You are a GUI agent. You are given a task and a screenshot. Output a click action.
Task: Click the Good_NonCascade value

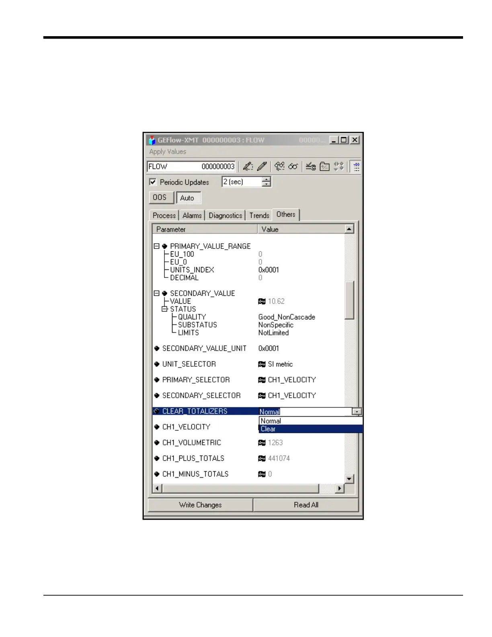coord(287,317)
